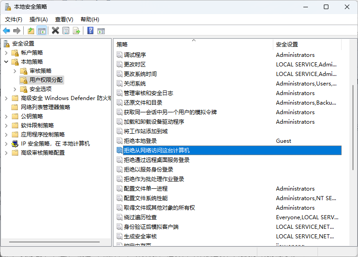Click the Help question mark icon
The image size is (358, 257).
pyautogui.click(x=91, y=30)
